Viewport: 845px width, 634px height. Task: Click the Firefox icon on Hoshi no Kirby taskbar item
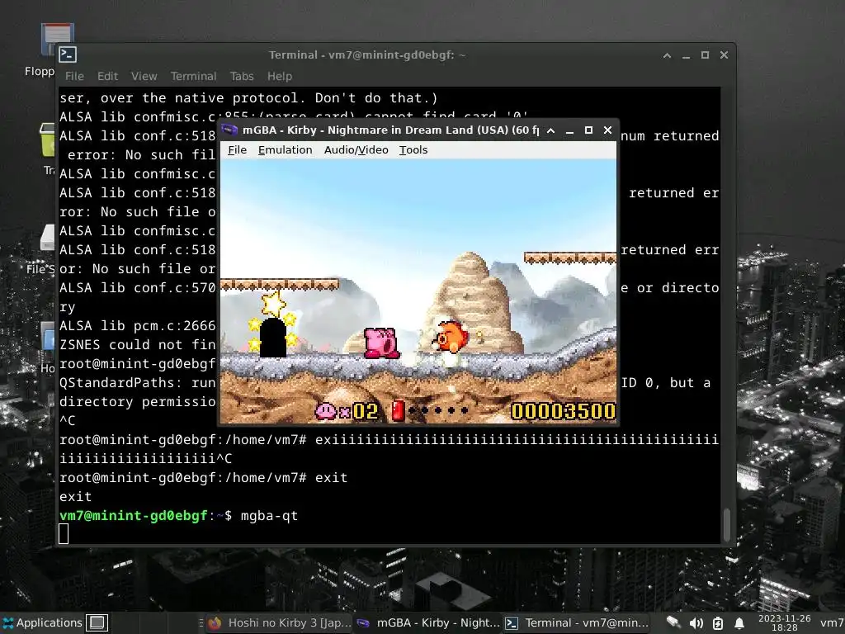click(215, 623)
